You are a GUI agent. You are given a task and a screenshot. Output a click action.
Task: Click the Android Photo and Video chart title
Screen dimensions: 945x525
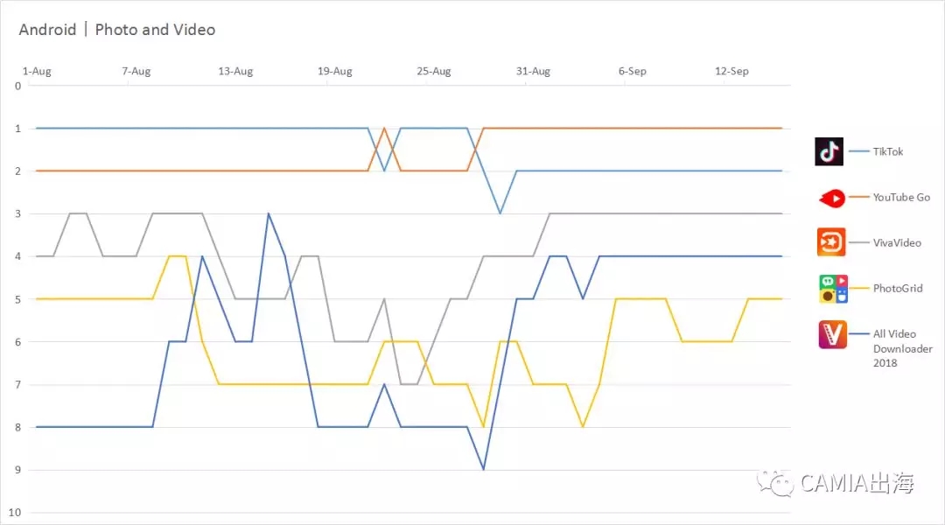[x=117, y=30]
